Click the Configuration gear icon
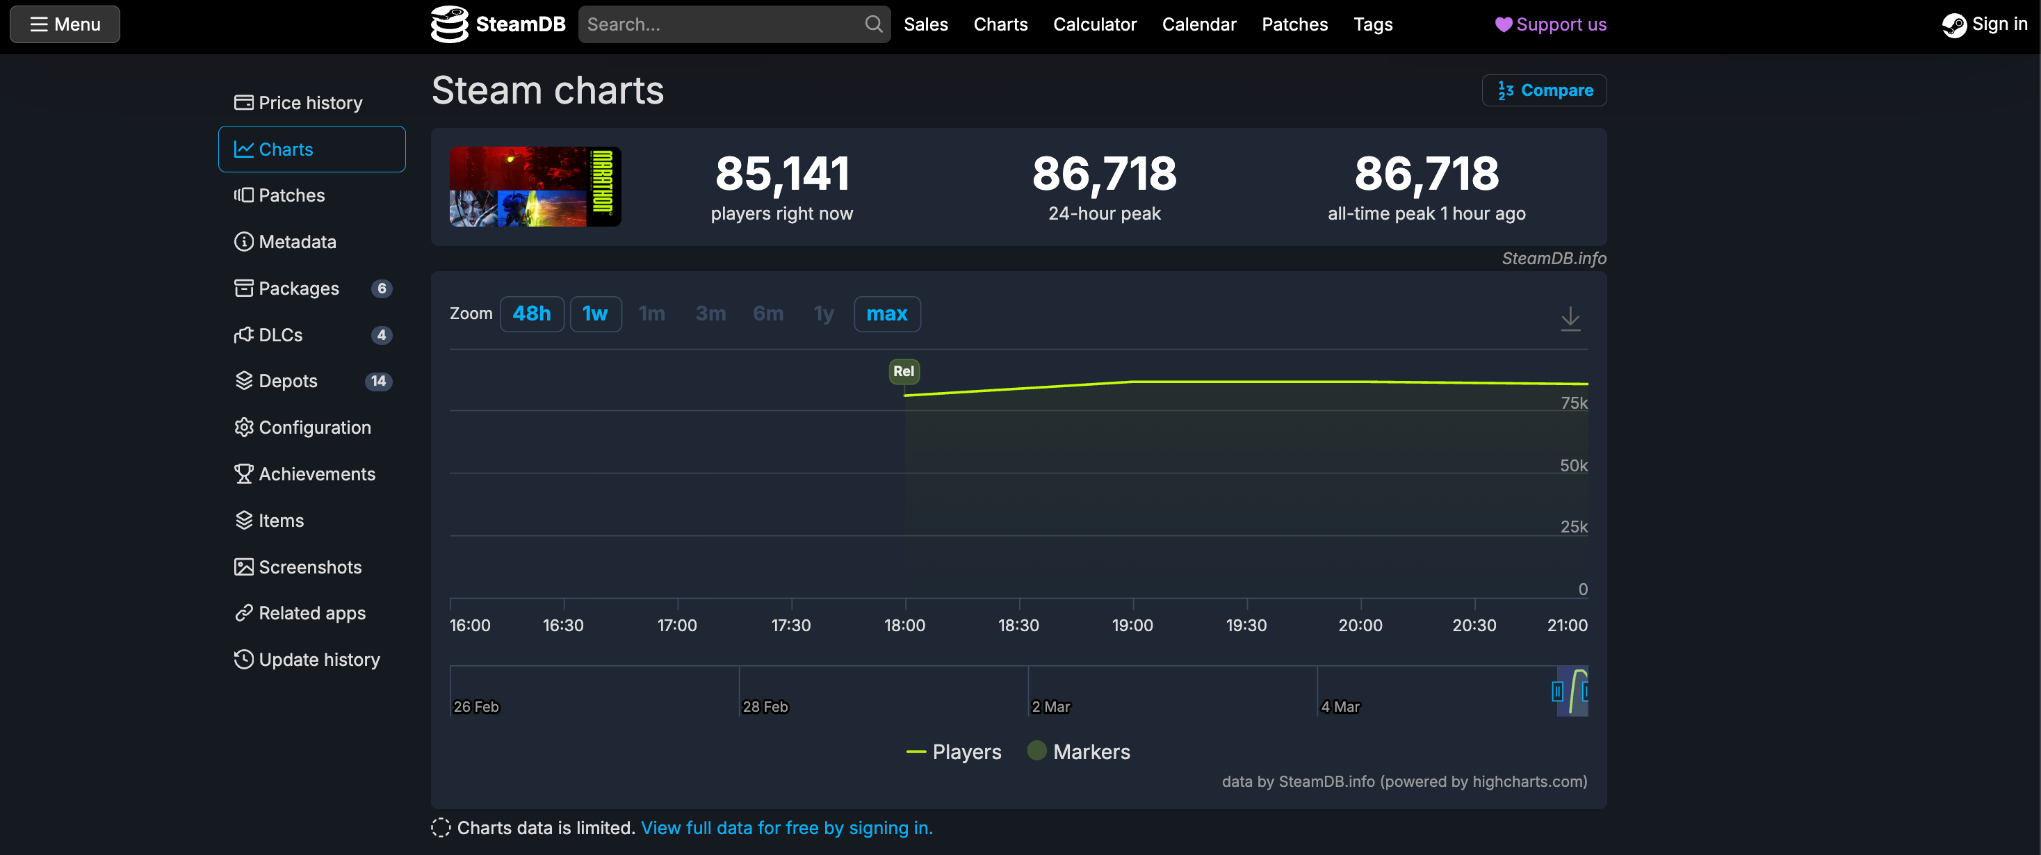 click(x=243, y=427)
